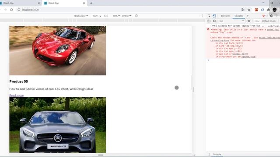This screenshot has height=157, width=280.
Task: Open the translate page icon
Action: [x=243, y=10]
